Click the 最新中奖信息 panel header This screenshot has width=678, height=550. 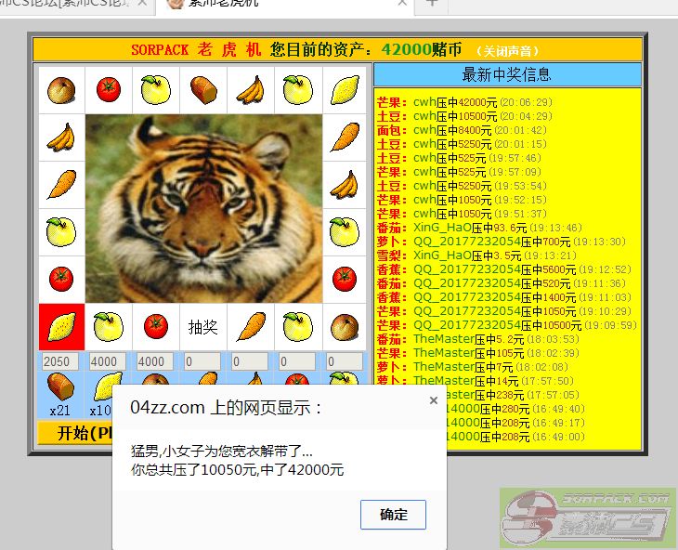coord(506,74)
